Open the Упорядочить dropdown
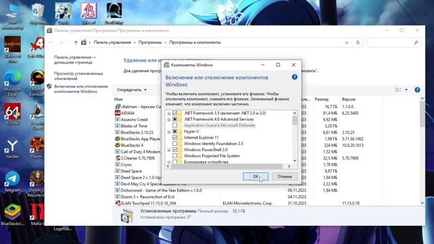Viewport: 434px width, 244px height. [x=132, y=90]
